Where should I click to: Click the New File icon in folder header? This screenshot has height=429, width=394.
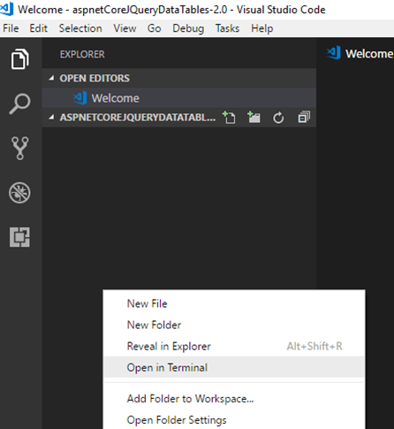point(229,118)
